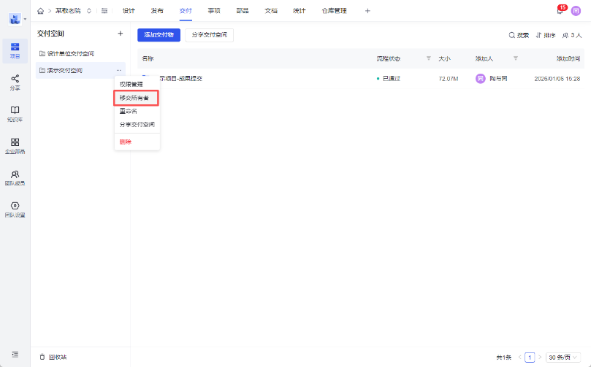Click the notification bell with badge 15

pyautogui.click(x=560, y=11)
